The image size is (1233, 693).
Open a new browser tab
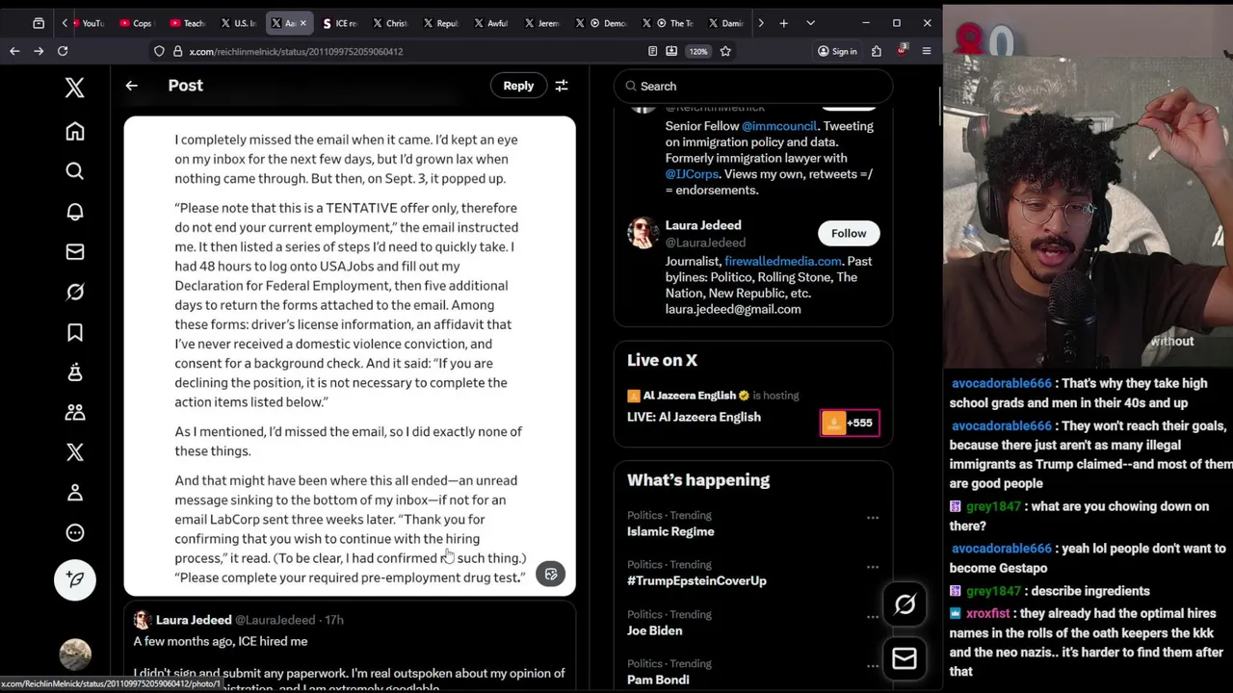783,23
